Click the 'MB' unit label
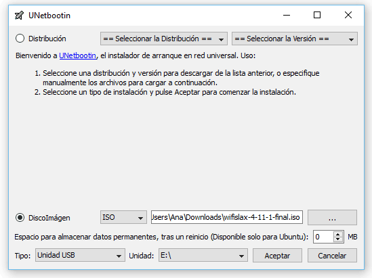 352,237
